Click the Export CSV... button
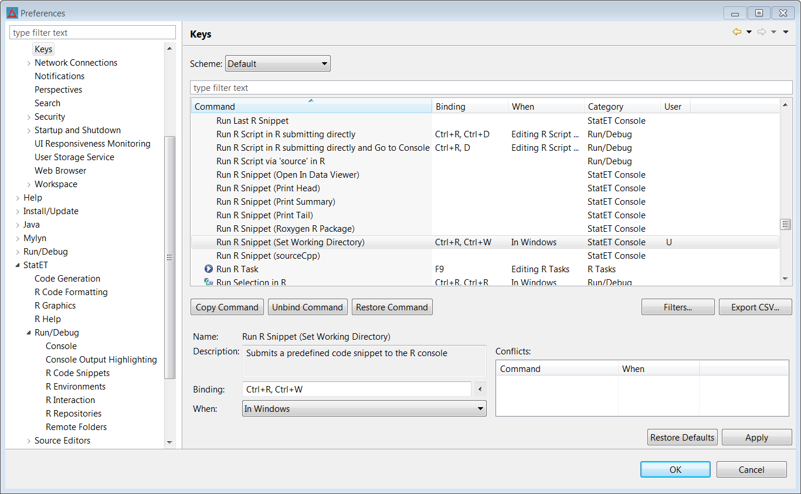801x494 pixels. 755,307
